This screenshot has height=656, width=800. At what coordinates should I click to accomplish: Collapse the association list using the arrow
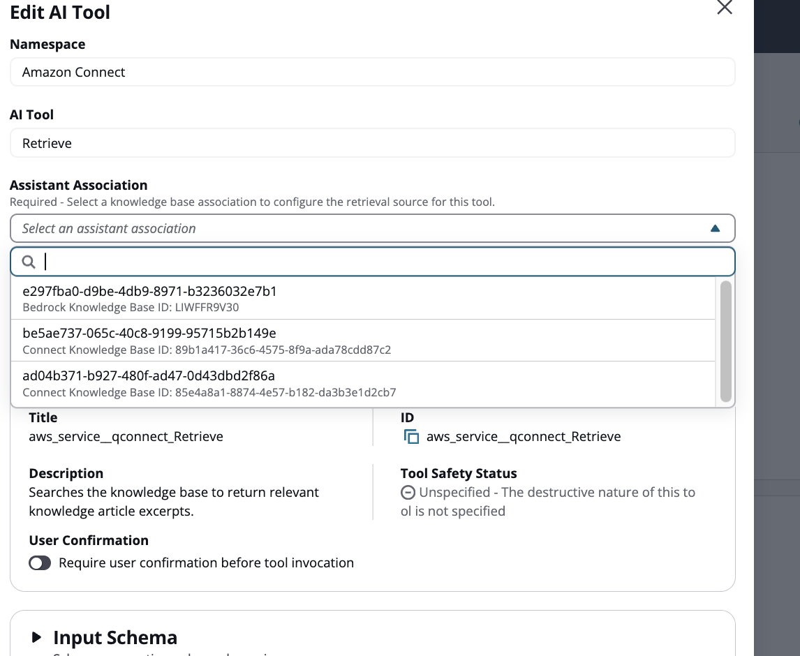[x=715, y=228]
